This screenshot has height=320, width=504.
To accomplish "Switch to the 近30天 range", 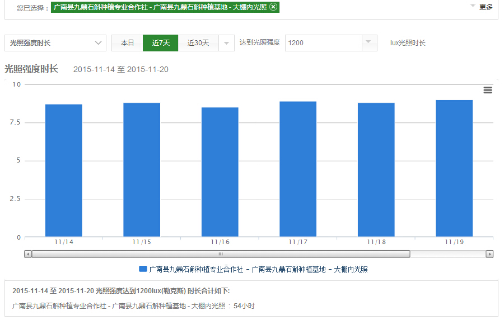I will pyautogui.click(x=198, y=43).
